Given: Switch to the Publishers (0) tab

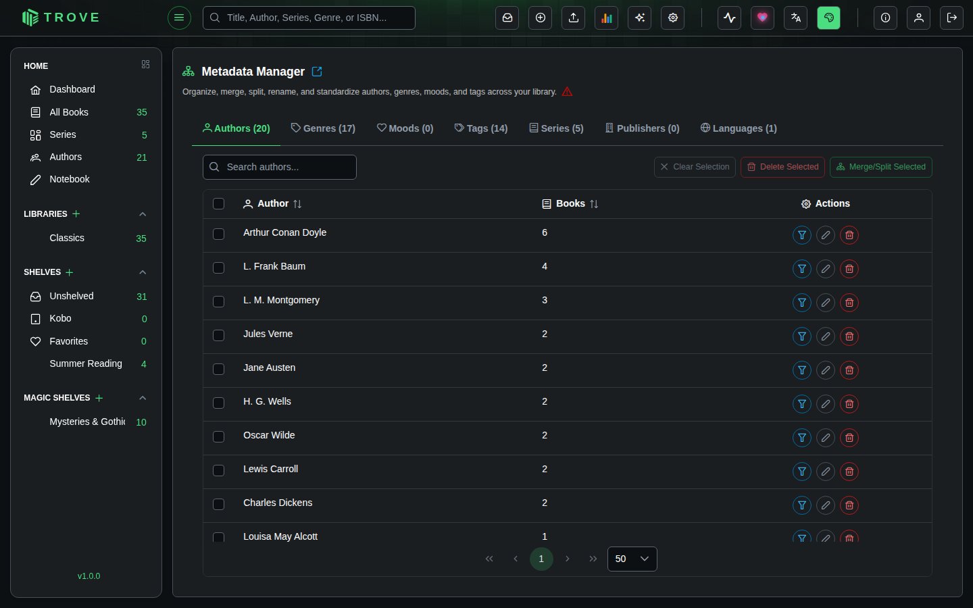Looking at the screenshot, I should (642, 128).
